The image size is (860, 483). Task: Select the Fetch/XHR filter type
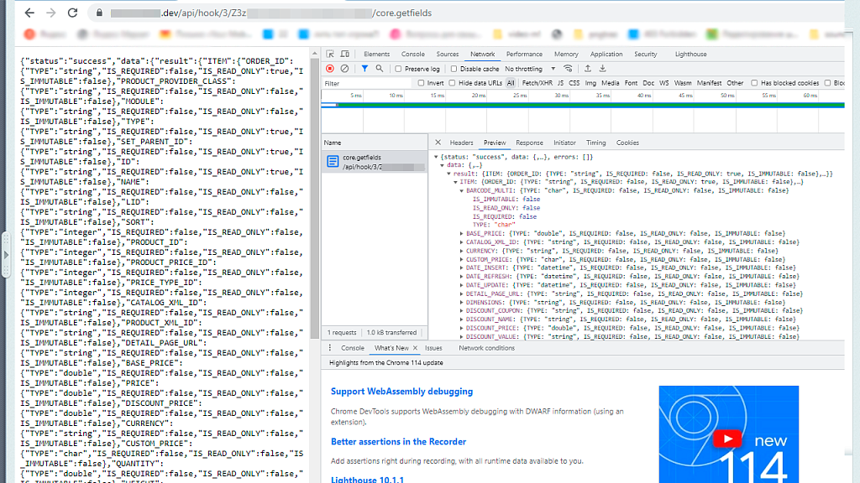coord(537,83)
